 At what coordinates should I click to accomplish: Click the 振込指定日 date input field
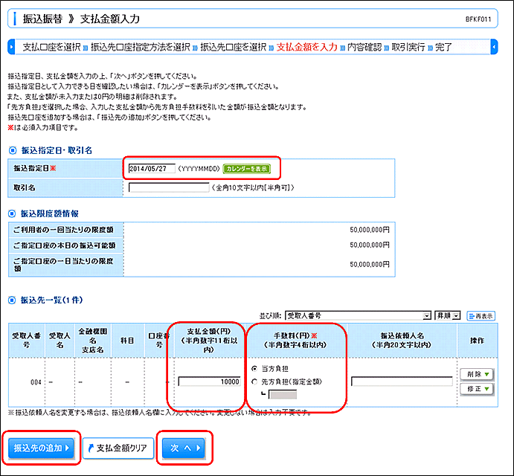(x=152, y=169)
